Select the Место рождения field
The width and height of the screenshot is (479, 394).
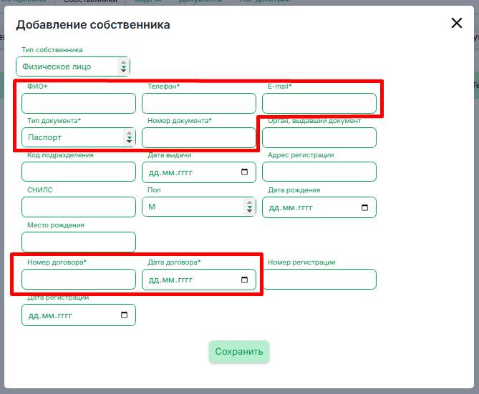[x=79, y=242]
